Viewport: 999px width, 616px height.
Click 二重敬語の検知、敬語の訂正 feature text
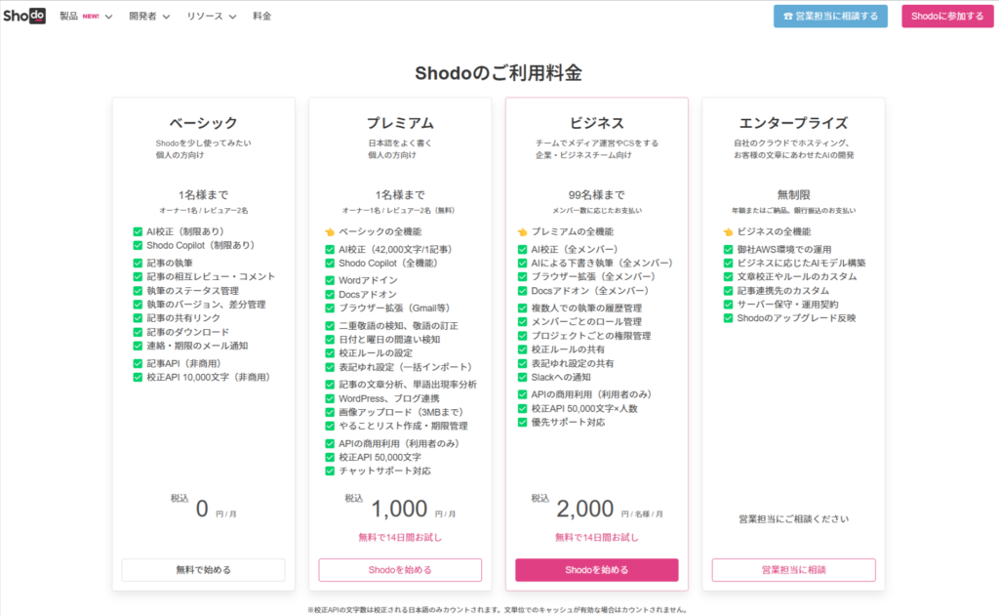398,326
